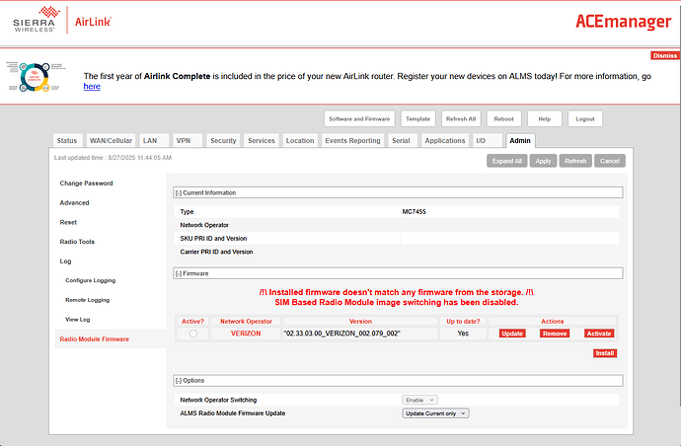Switch to the Security tab

point(223,141)
